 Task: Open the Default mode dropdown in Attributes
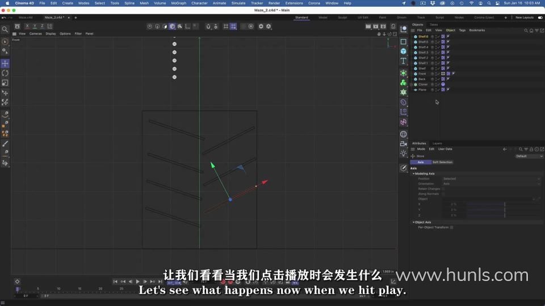pos(529,156)
